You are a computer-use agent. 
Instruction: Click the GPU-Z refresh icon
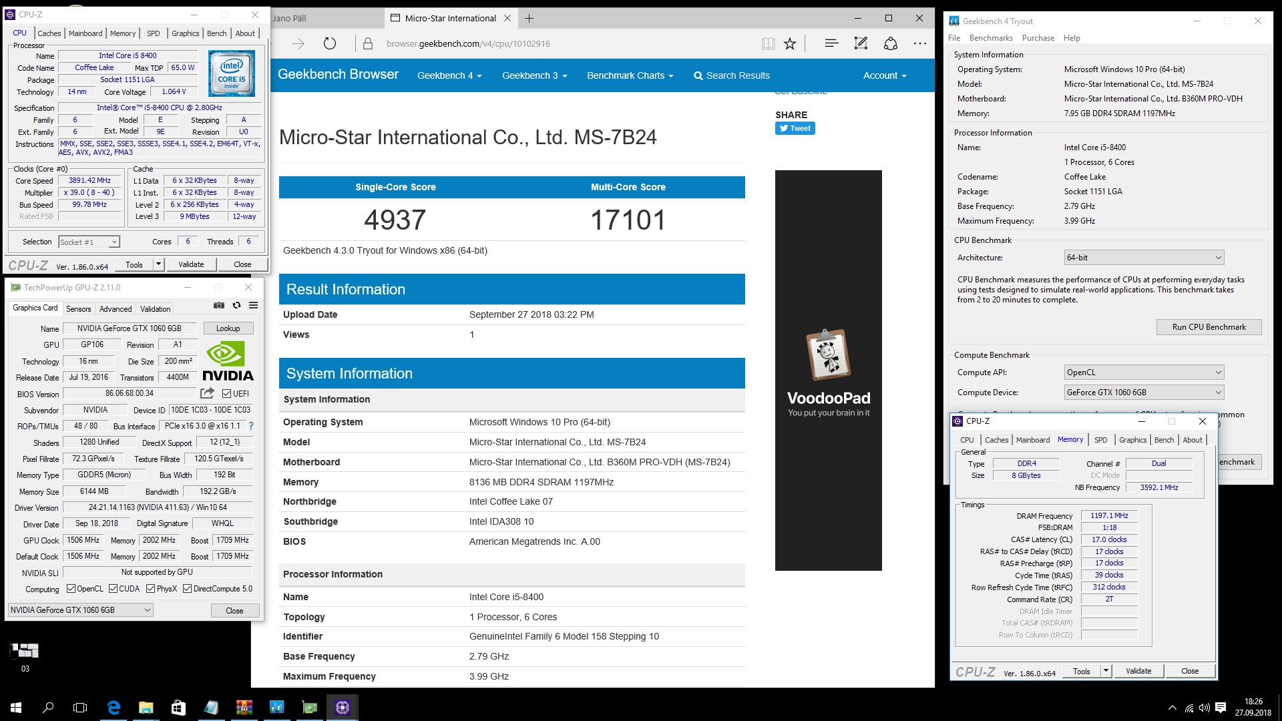pos(236,306)
